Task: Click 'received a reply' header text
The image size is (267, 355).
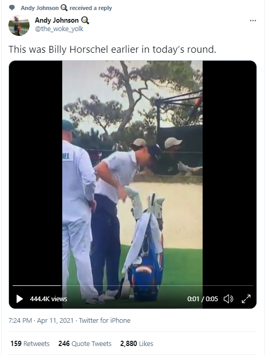Action: (91, 8)
